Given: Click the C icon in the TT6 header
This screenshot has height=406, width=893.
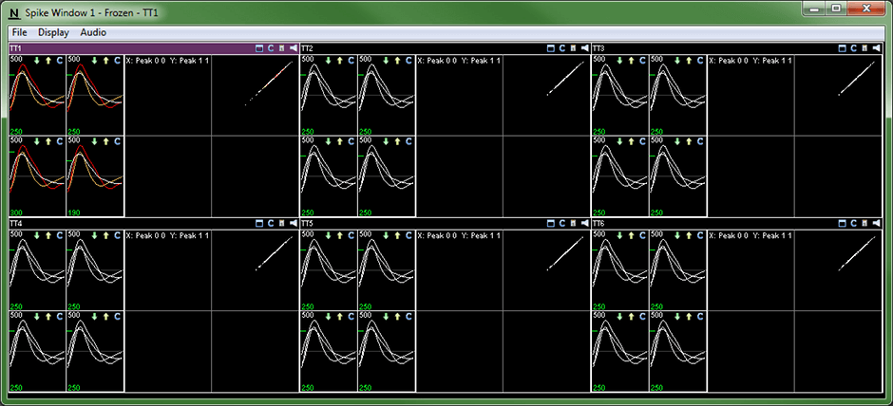Looking at the screenshot, I should tap(852, 224).
